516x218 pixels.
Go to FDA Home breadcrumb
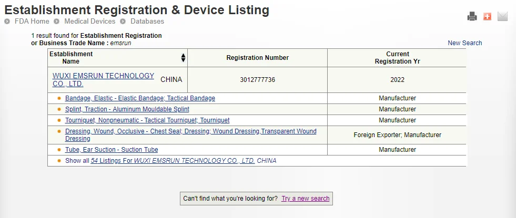(x=32, y=22)
